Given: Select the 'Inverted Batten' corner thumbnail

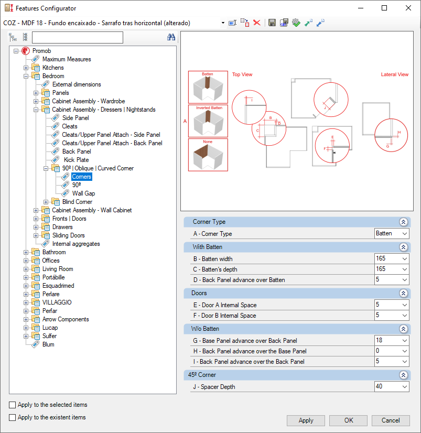Looking at the screenshot, I should click(208, 121).
